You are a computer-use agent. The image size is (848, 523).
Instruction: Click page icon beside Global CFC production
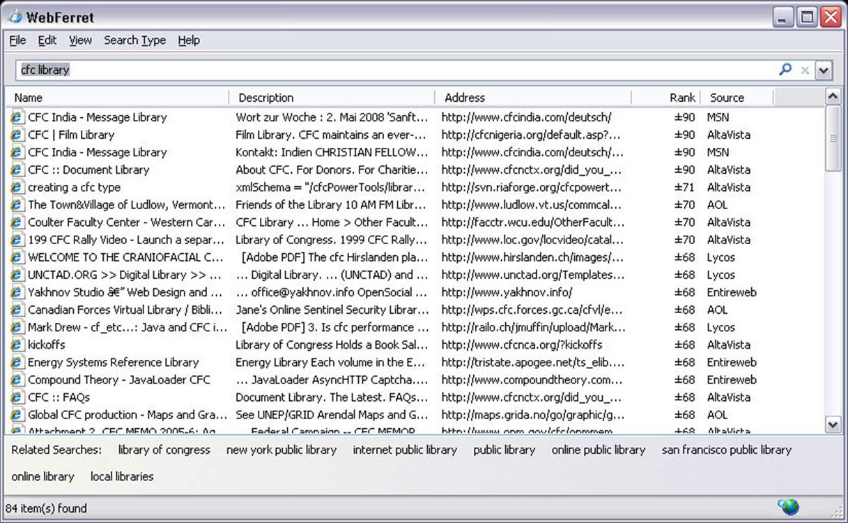[17, 414]
